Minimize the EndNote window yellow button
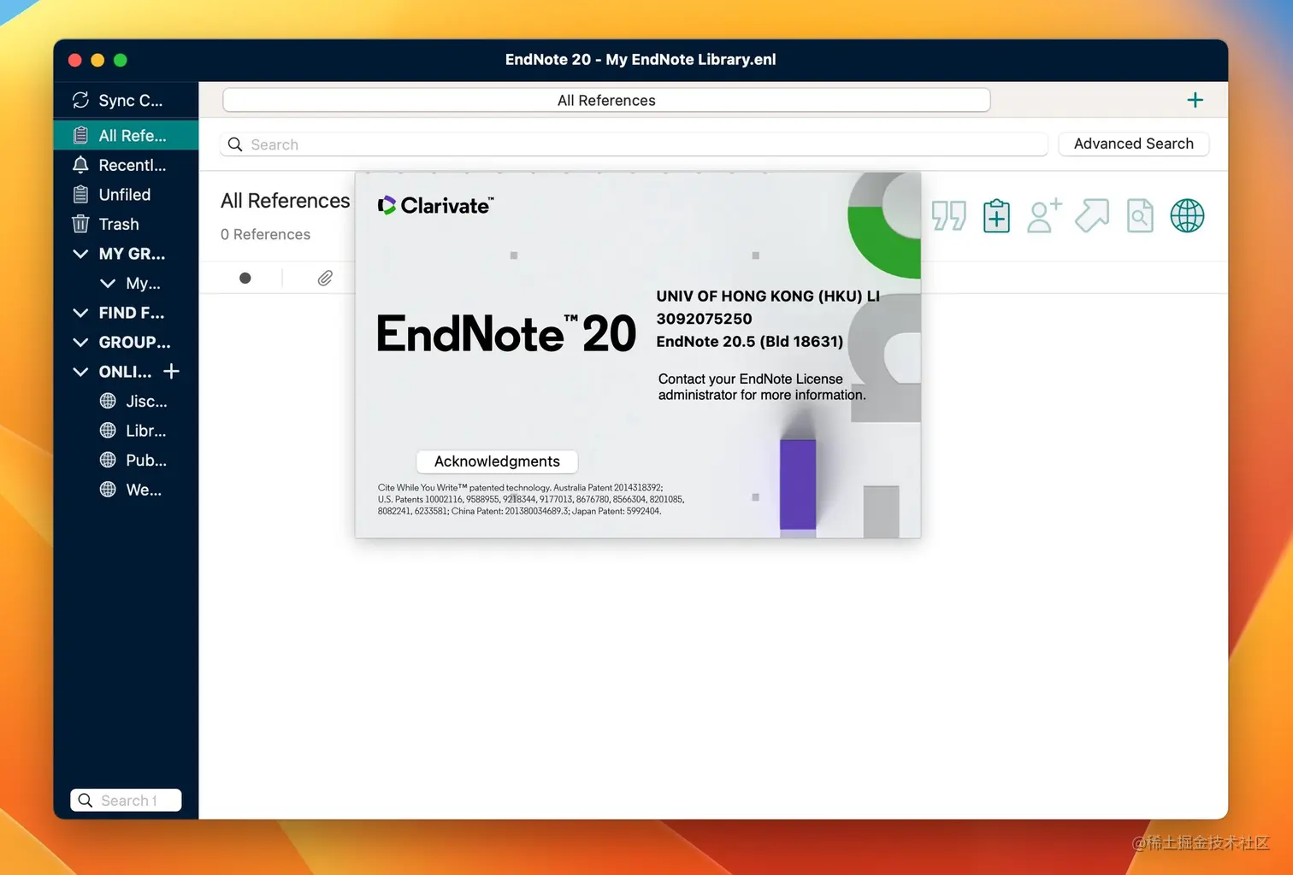1293x875 pixels. [x=97, y=60]
